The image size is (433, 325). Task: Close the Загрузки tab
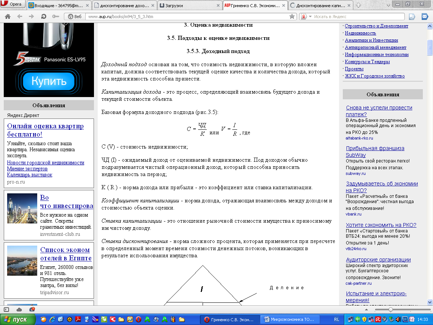coord(218,5)
